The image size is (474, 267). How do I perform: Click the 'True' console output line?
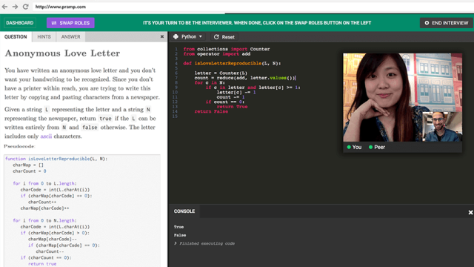pyautogui.click(x=178, y=227)
